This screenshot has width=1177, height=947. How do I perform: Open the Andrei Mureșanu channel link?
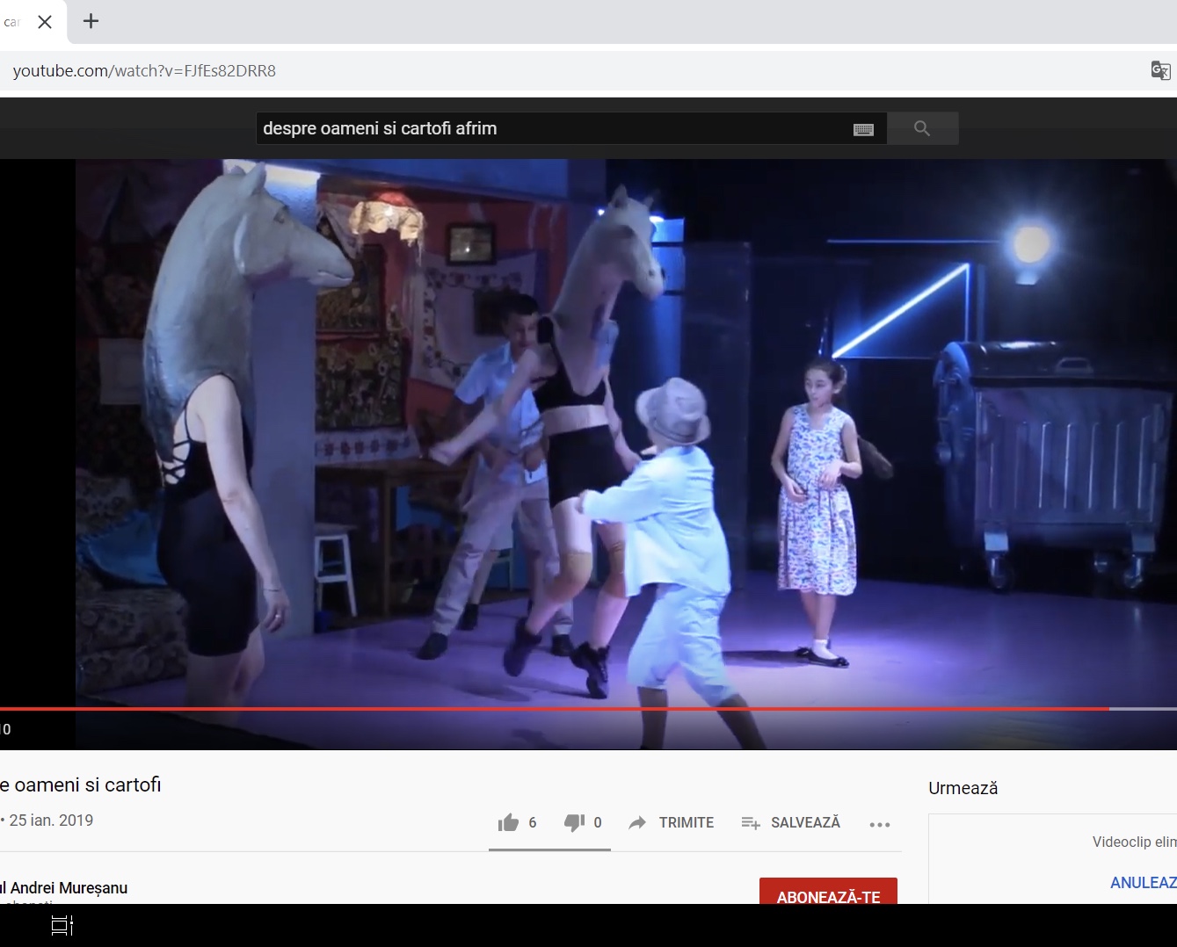(63, 887)
